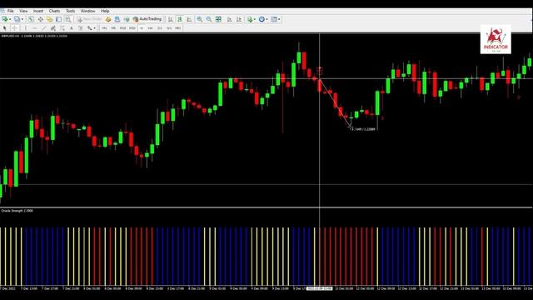Draw a vertical line tool
The height and width of the screenshot is (300, 533).
tap(26, 27)
